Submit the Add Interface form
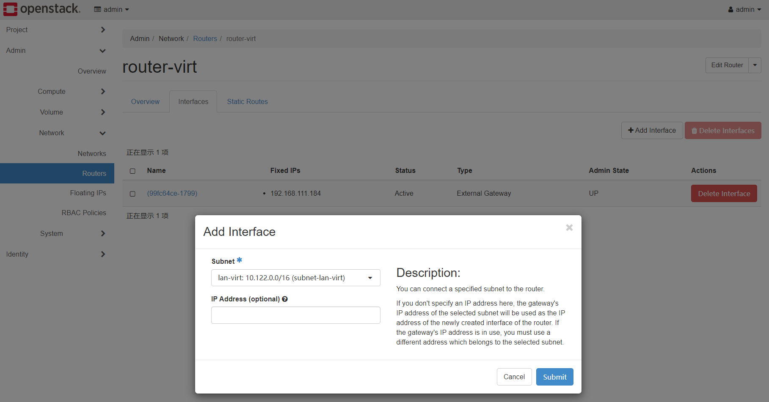Viewport: 769px width, 402px height. tap(554, 377)
